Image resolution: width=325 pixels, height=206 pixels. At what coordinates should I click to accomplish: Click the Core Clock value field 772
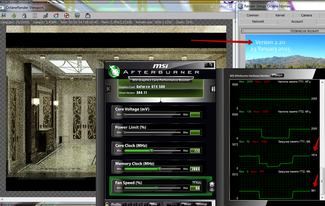pyautogui.click(x=195, y=151)
